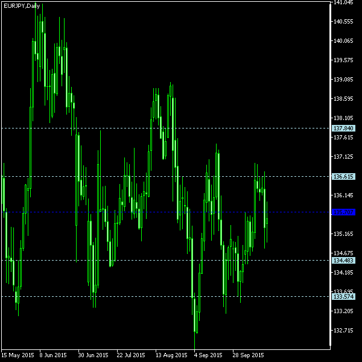Click the current price label 135.707
Viewport: 362px width, 362px height.
[343, 212]
